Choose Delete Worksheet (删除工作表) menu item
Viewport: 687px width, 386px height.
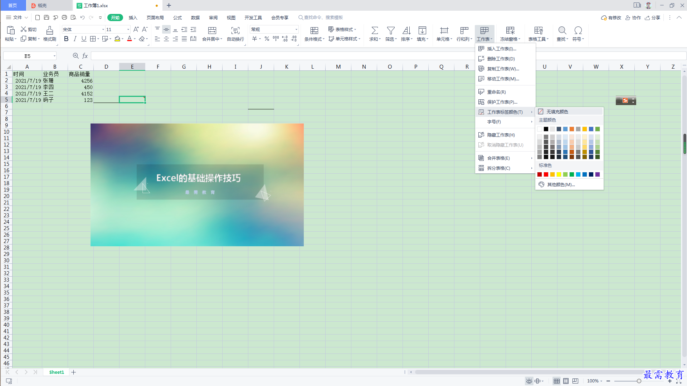(x=505, y=59)
